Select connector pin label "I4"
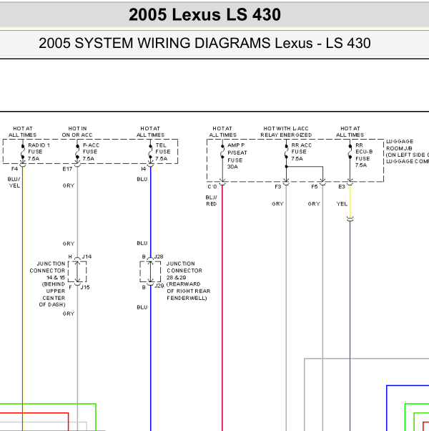This screenshot has height=431, width=429. 143,169
